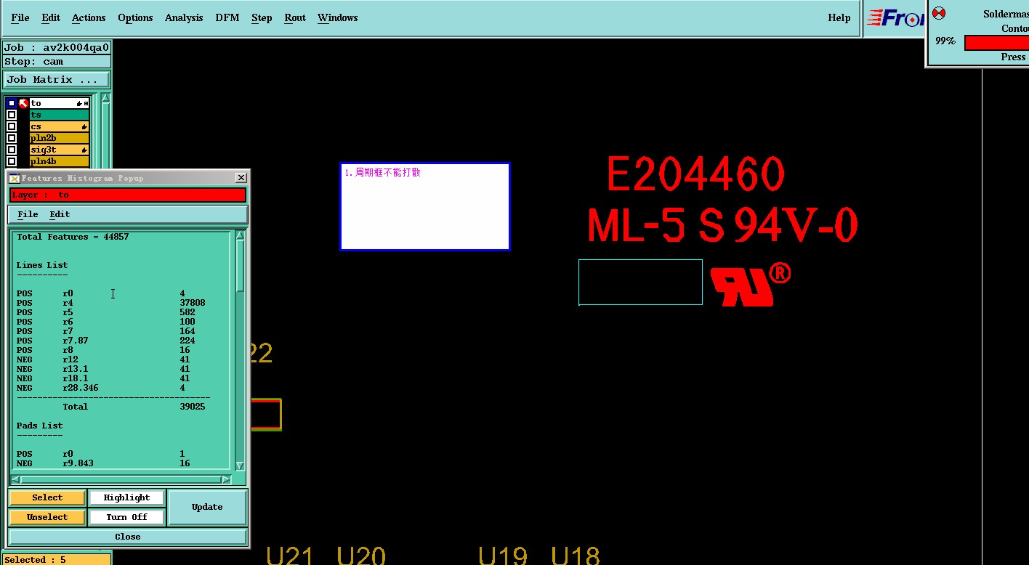Viewport: 1029px width, 565px height.
Task: Open the DFM menu
Action: pyautogui.click(x=227, y=17)
